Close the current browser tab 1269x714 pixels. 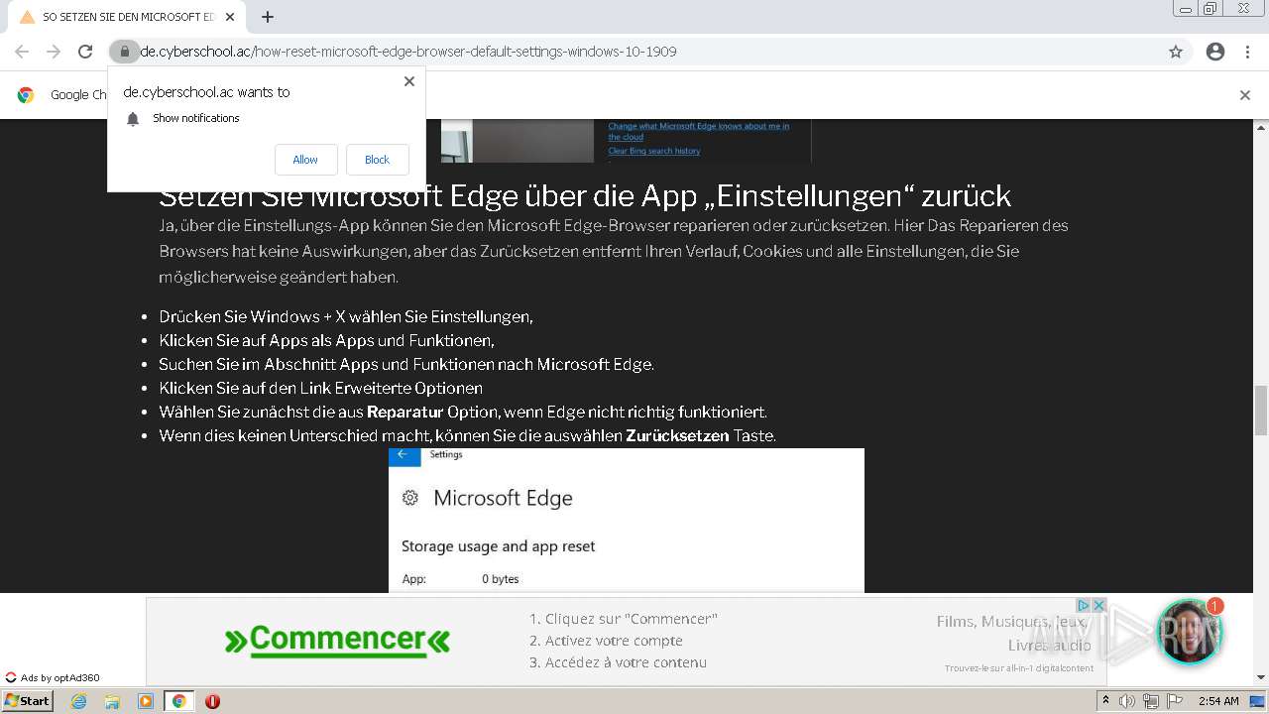point(230,17)
